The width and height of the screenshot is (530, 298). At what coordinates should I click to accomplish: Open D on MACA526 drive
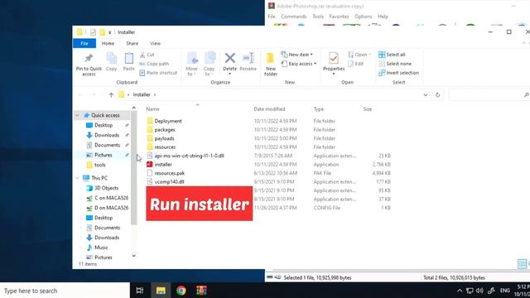[111, 208]
